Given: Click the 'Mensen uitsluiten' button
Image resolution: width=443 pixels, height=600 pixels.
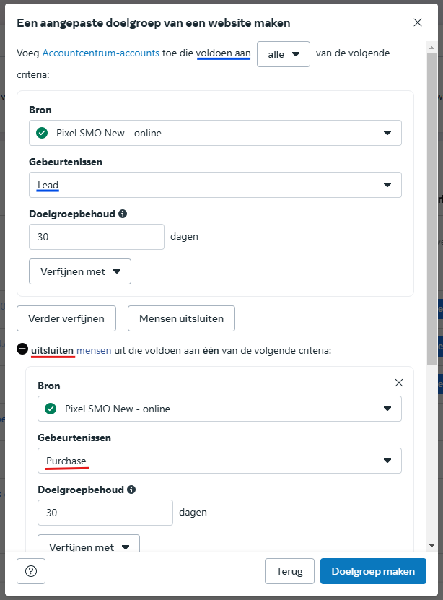Looking at the screenshot, I should point(181,318).
